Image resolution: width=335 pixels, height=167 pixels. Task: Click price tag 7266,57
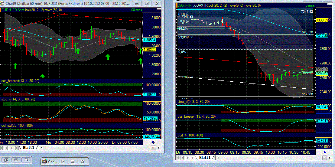(322, 73)
